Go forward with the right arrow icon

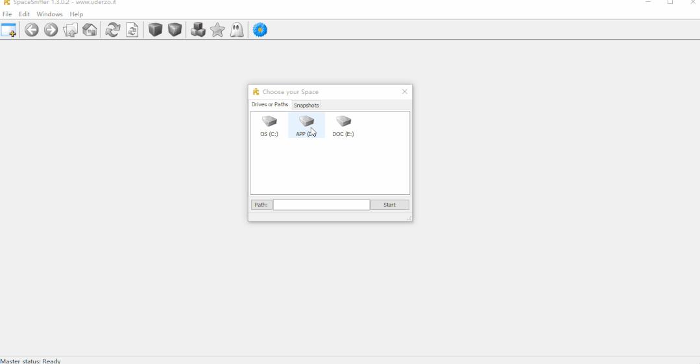point(51,30)
